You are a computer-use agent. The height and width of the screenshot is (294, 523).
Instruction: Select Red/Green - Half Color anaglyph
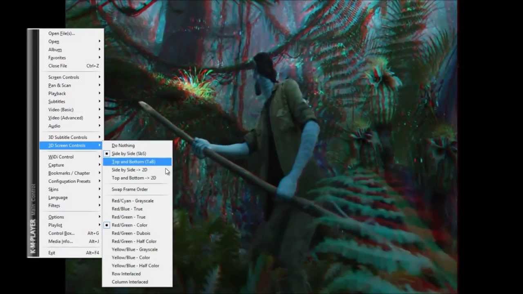click(x=137, y=241)
